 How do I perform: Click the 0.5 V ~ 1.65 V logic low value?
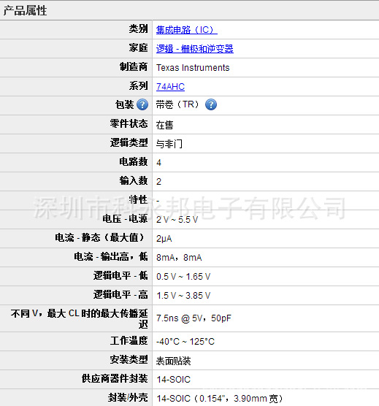tap(183, 277)
